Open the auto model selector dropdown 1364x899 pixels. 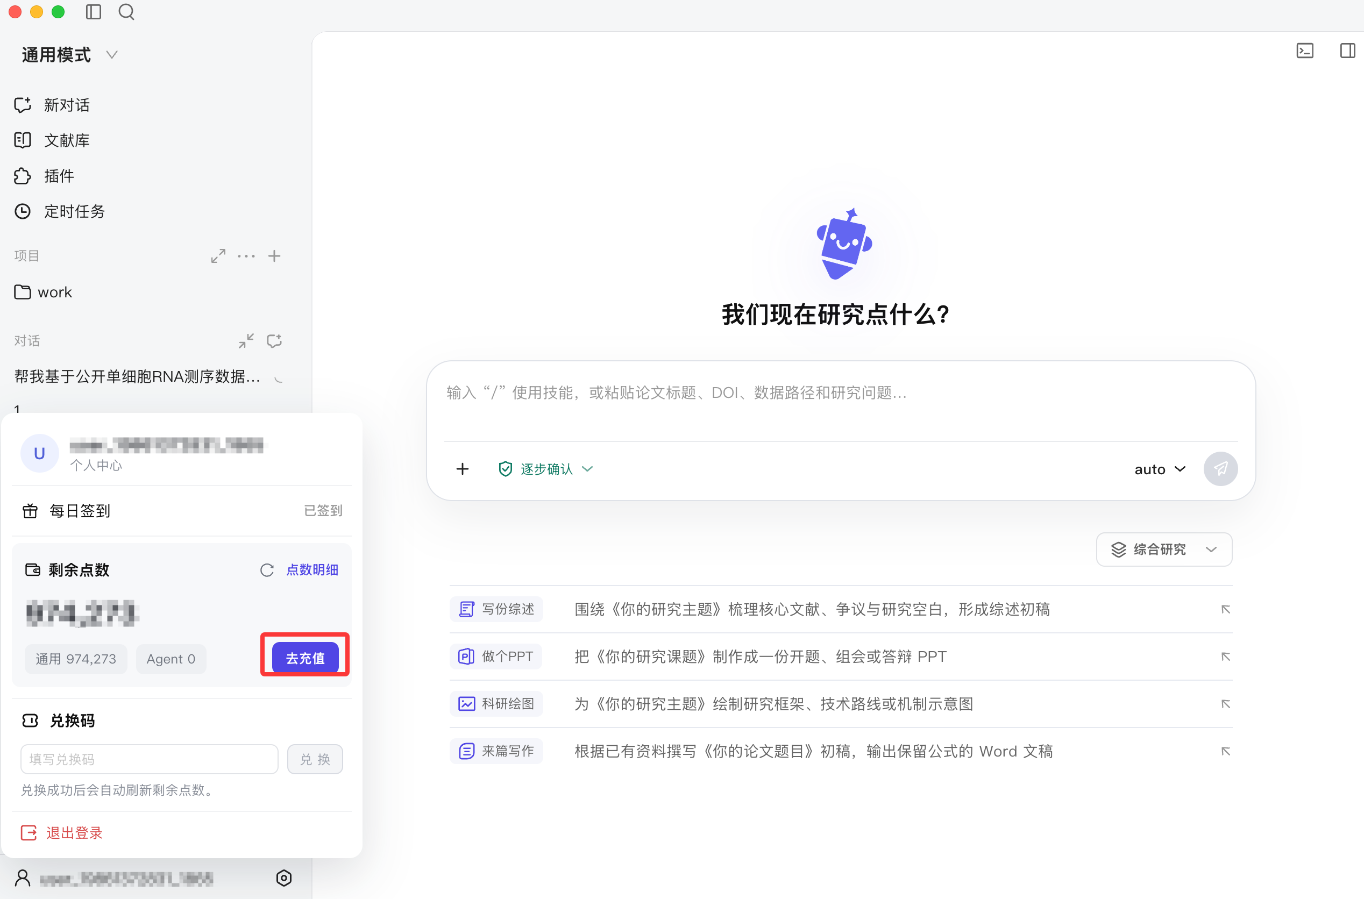(x=1159, y=469)
